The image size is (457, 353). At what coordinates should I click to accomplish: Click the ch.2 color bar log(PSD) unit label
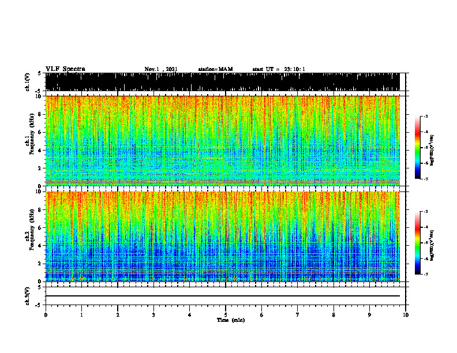432,245
